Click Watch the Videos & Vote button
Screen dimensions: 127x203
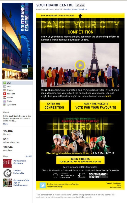pyautogui.click(x=96, y=106)
